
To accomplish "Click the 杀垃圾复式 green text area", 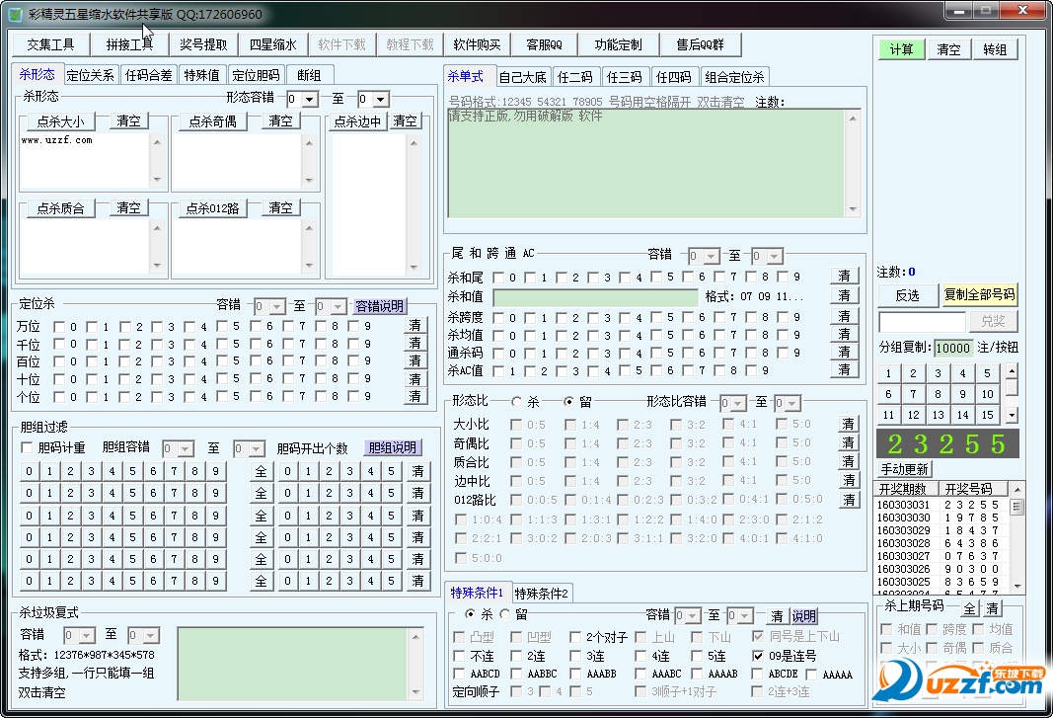I will (x=292, y=665).
